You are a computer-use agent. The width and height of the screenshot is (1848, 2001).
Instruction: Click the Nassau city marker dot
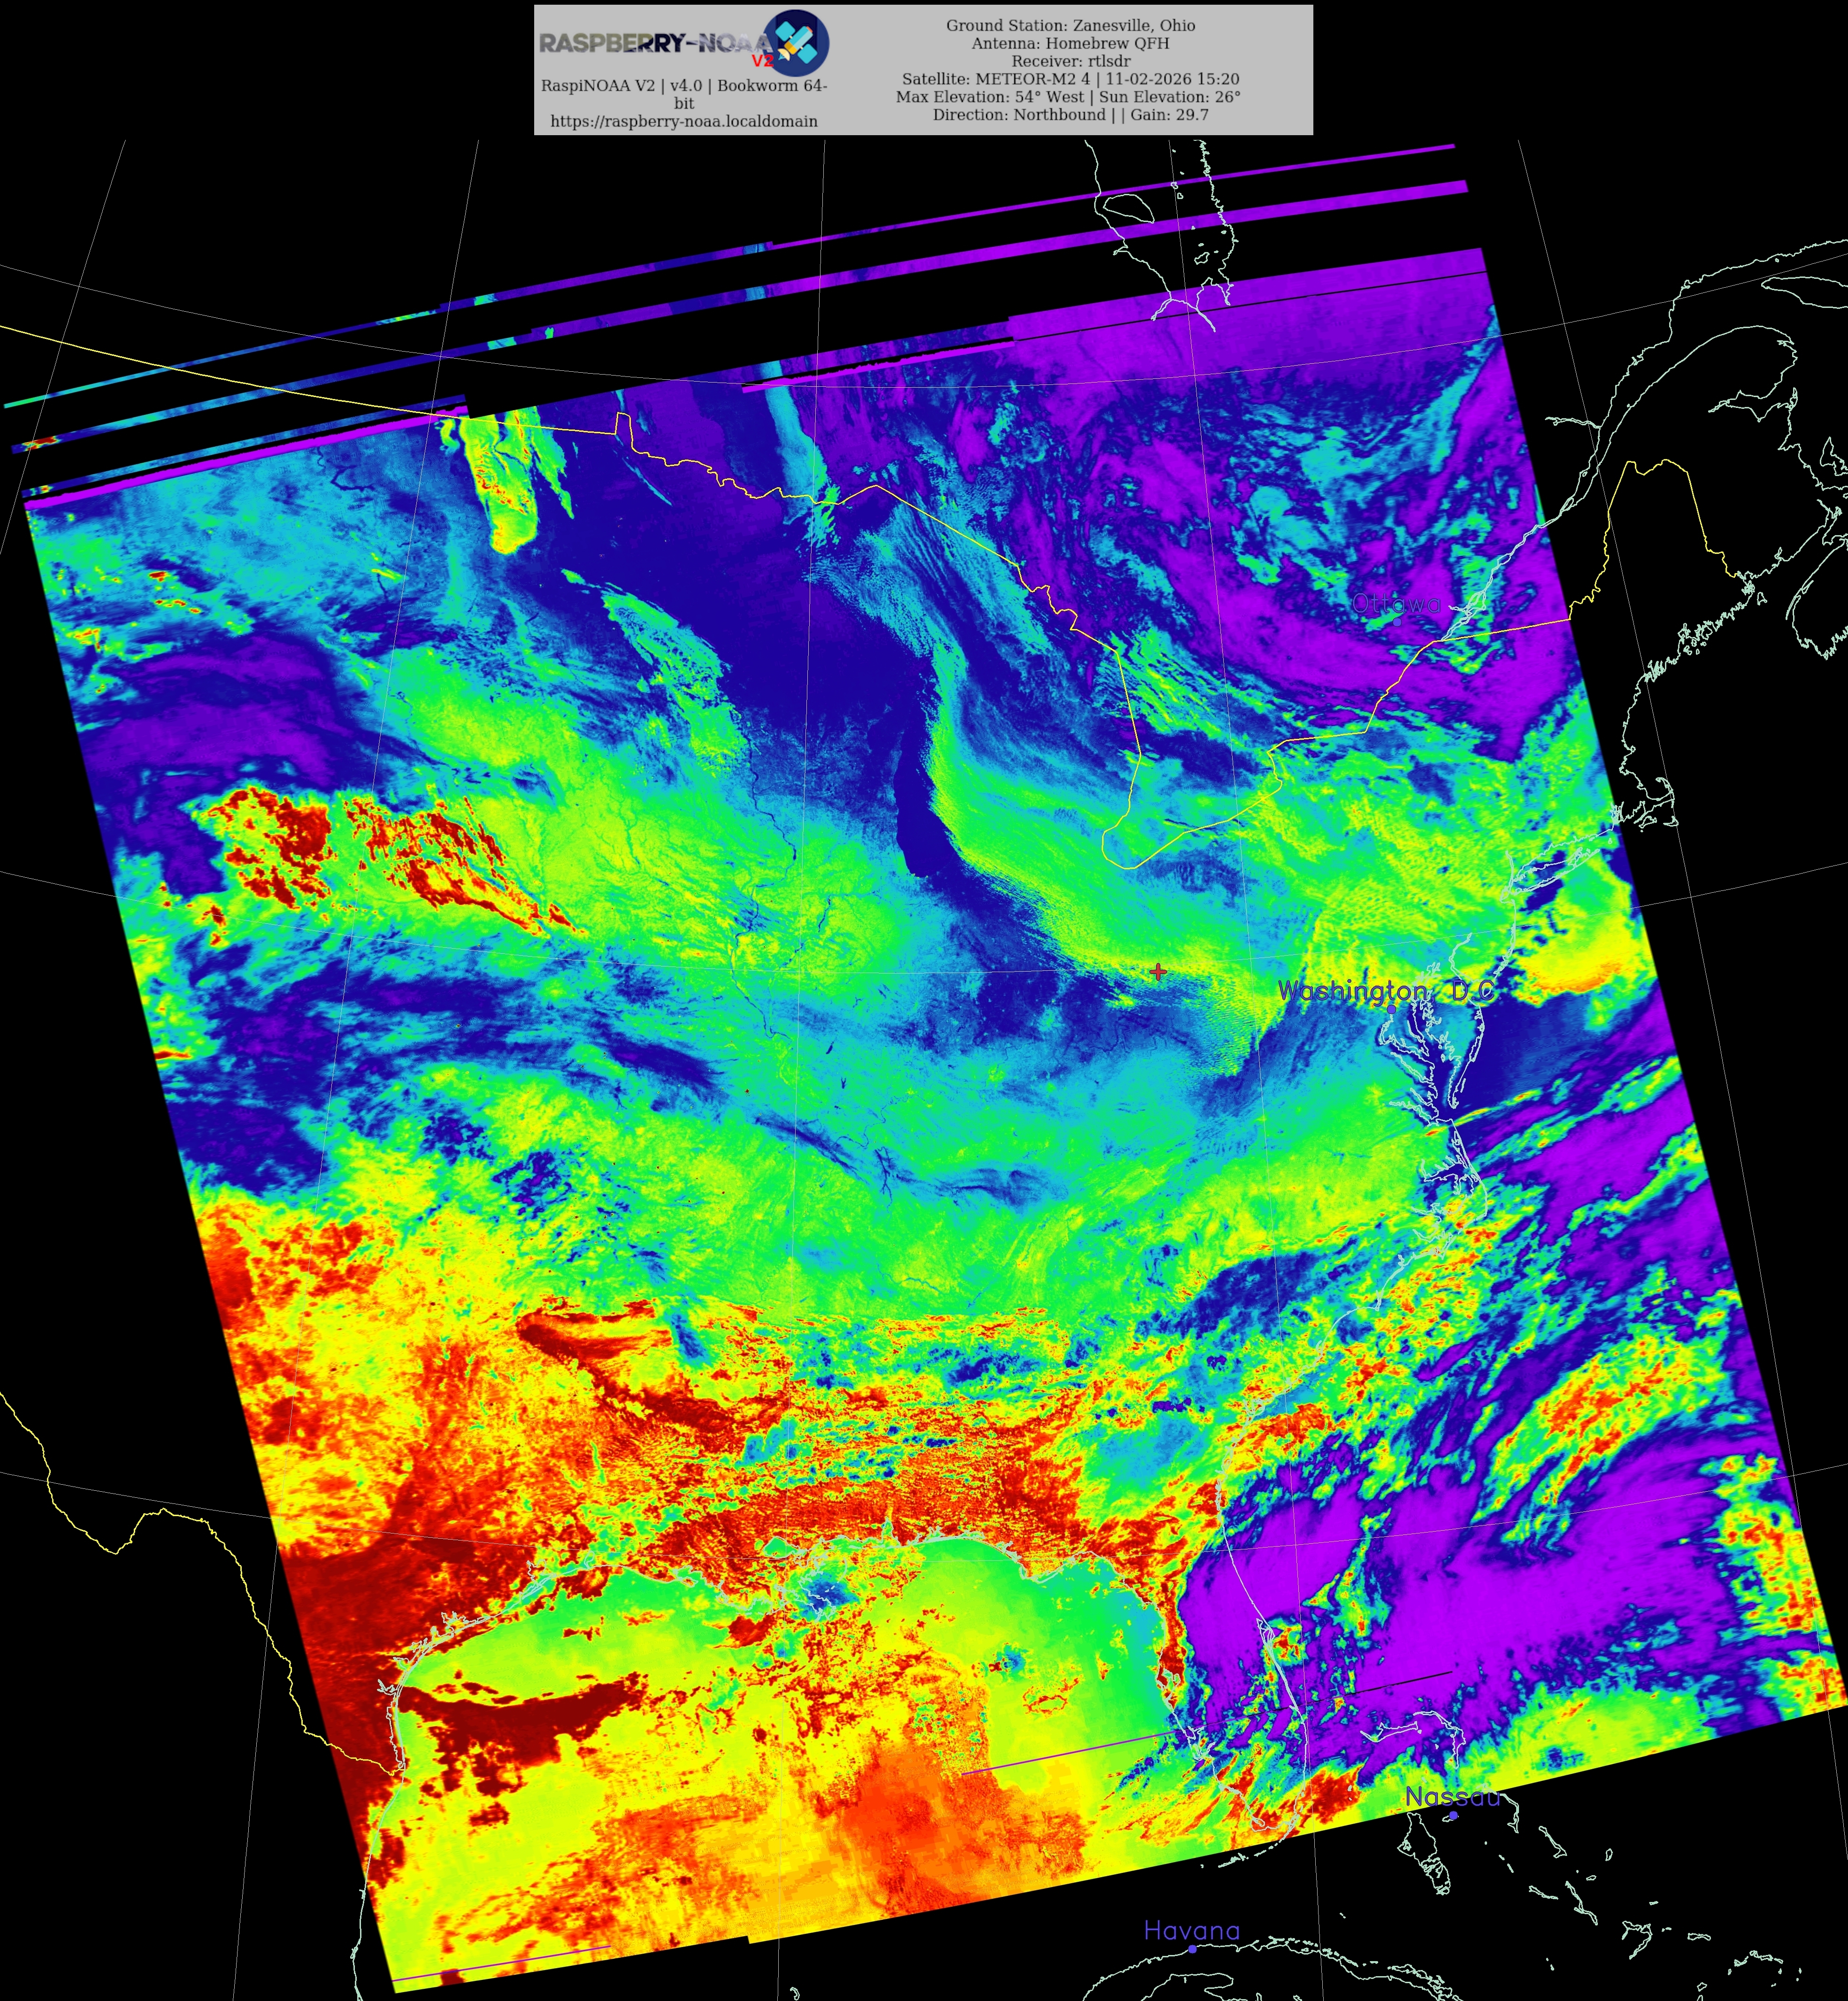point(1454,1815)
